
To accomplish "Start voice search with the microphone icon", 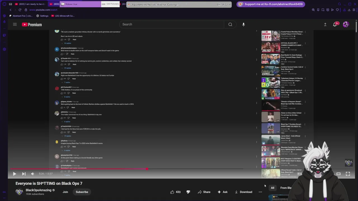I will (244, 25).
